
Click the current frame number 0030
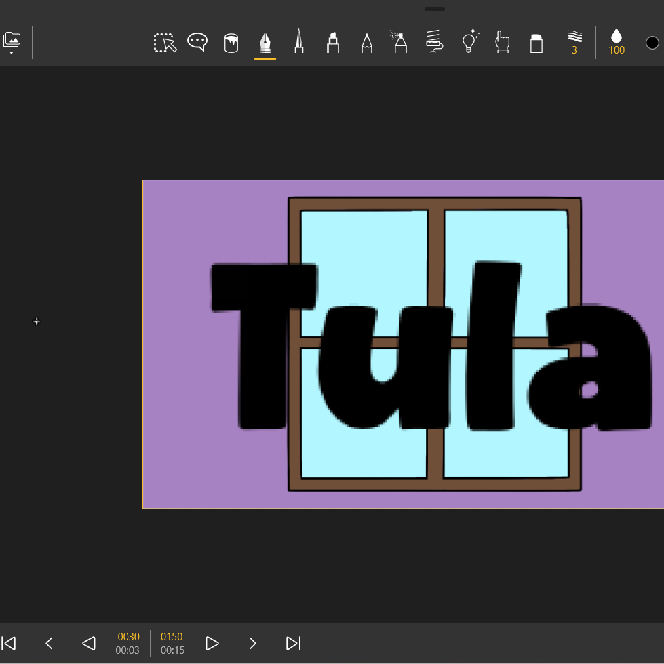click(128, 637)
